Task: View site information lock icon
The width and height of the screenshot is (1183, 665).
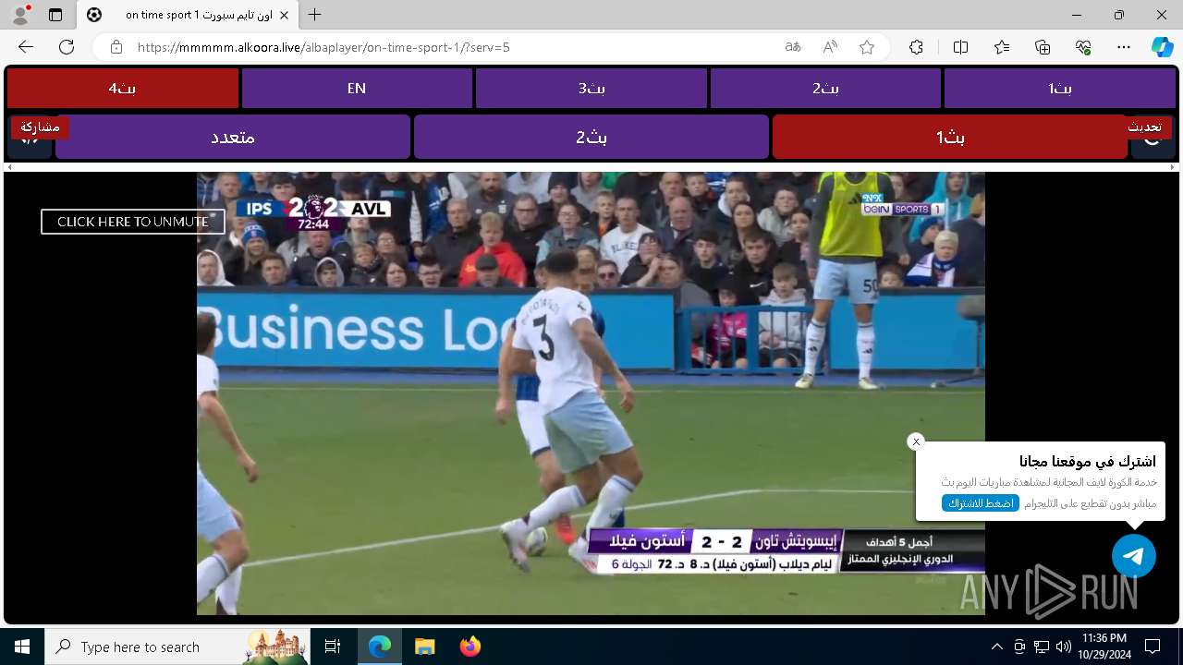Action: tap(116, 47)
